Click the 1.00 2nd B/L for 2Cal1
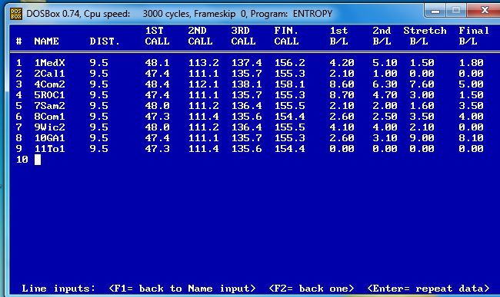 point(385,74)
